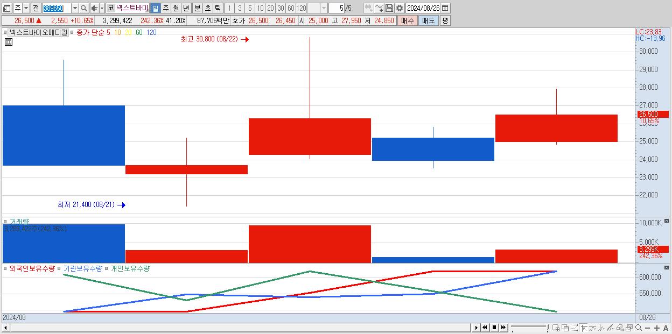Select the 초 (second) period toggle
The height and width of the screenshot is (334, 672).
pyautogui.click(x=207, y=8)
